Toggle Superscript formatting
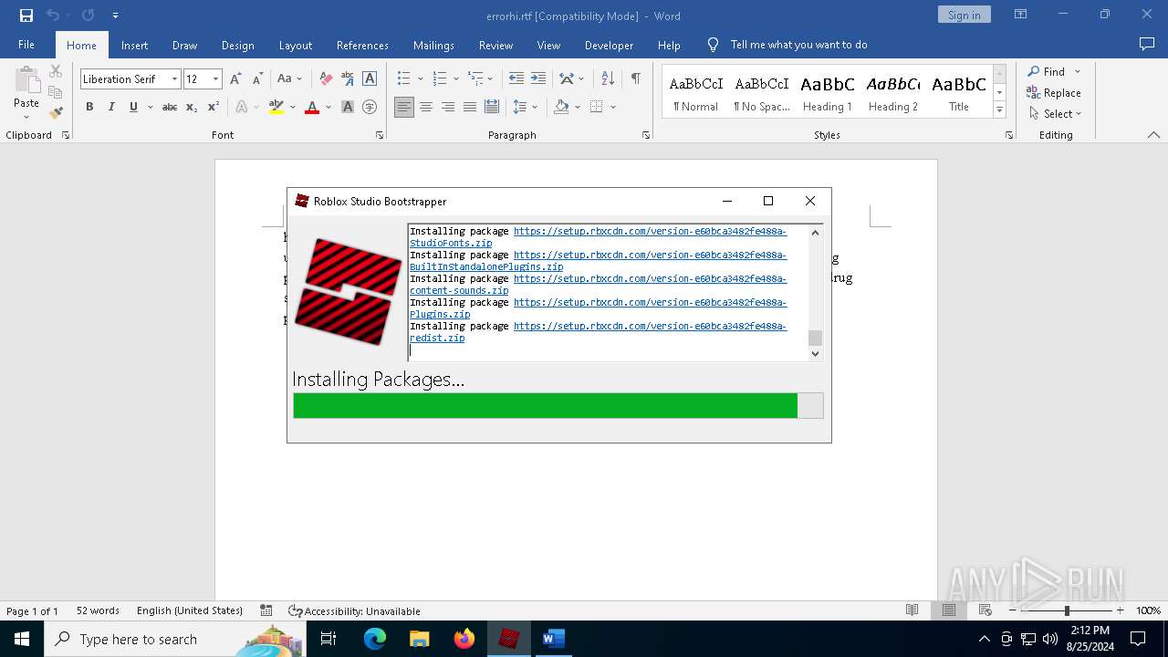 214,107
